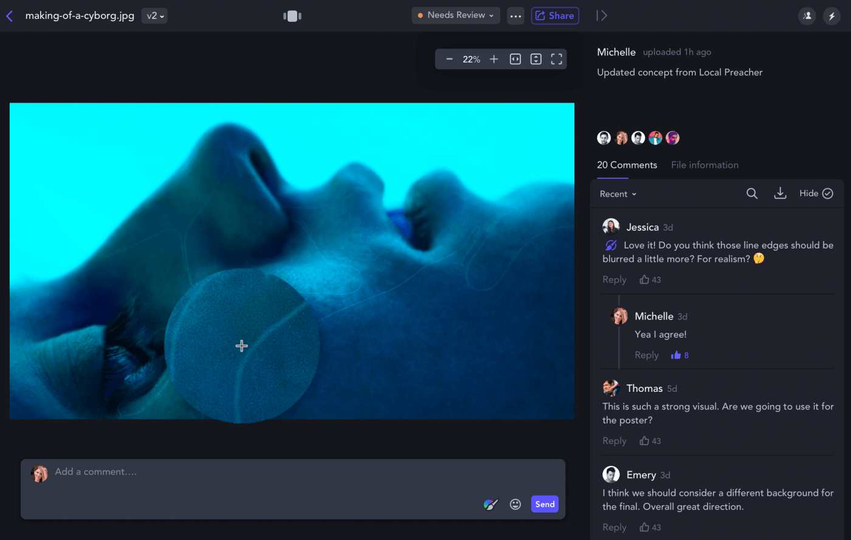Image resolution: width=851 pixels, height=540 pixels.
Task: Switch to the File information tab
Action: (705, 165)
